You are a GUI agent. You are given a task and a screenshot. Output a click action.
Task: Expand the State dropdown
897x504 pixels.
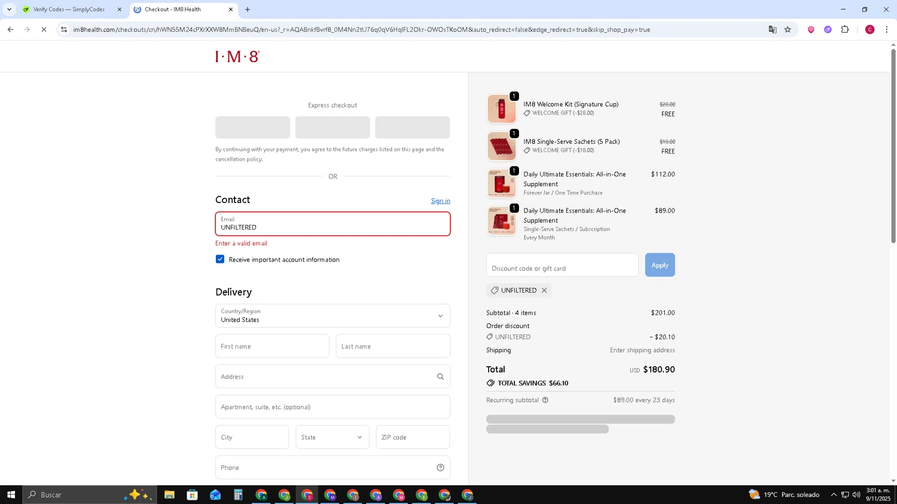[332, 437]
